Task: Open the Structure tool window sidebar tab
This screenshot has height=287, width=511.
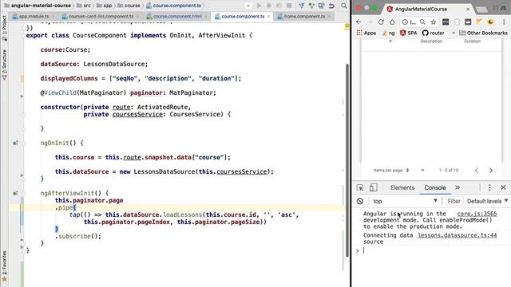Action: click(4, 65)
